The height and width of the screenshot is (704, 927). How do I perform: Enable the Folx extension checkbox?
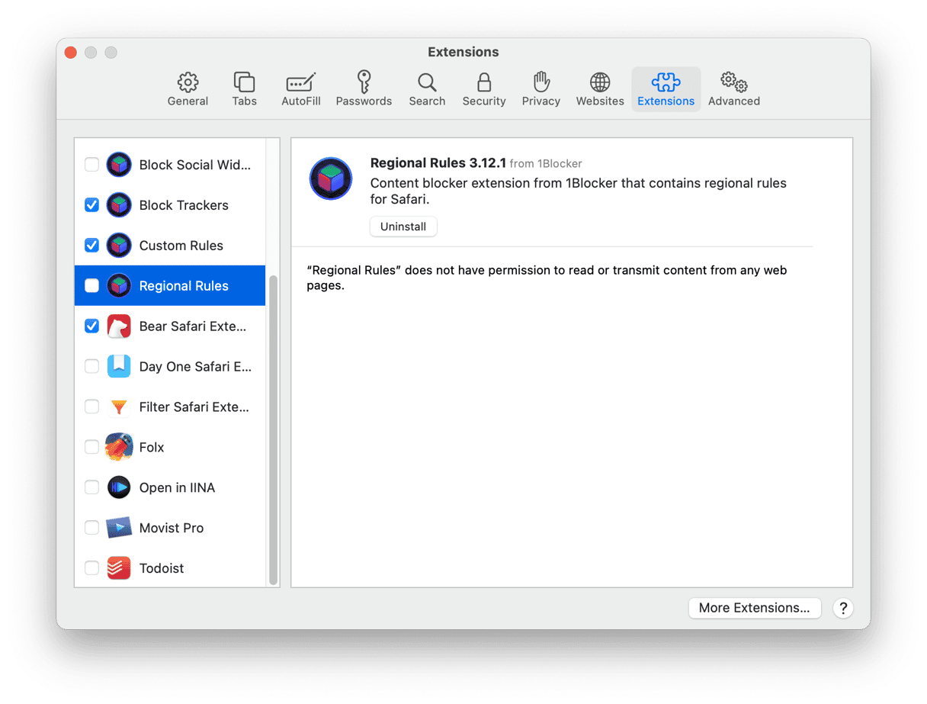91,448
